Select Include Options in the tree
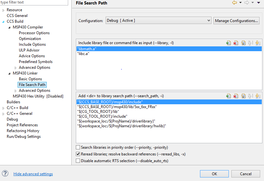The image size is (264, 181). point(32,44)
